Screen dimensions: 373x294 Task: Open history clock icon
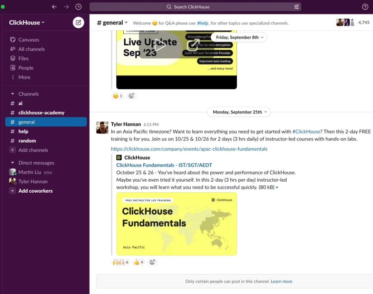click(78, 7)
